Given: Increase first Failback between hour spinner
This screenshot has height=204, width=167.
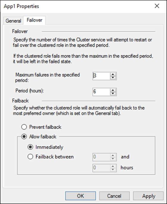Looking at the screenshot, I should coord(113,155).
